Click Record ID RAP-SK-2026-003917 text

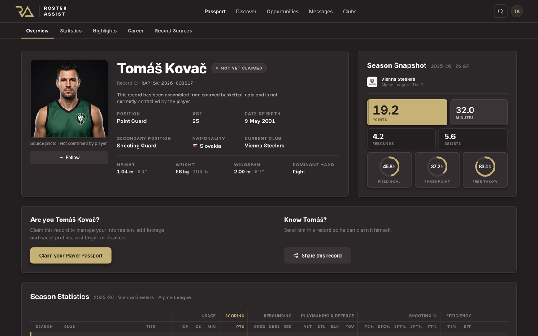pos(155,83)
